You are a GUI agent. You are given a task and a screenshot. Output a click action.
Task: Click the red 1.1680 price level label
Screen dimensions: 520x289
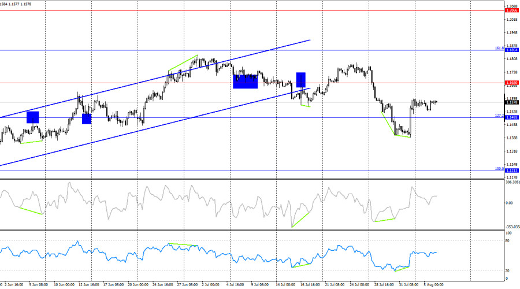pos(511,83)
